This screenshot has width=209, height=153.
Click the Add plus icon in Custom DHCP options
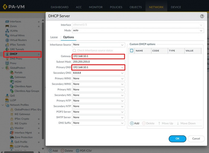(x=132, y=123)
